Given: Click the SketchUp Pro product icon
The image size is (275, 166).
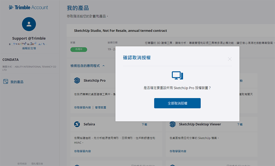Looking at the screenshot, I should coord(77,81).
